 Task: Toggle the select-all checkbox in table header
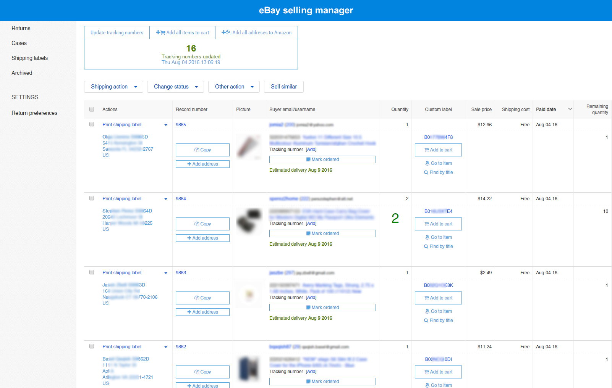[x=92, y=109]
